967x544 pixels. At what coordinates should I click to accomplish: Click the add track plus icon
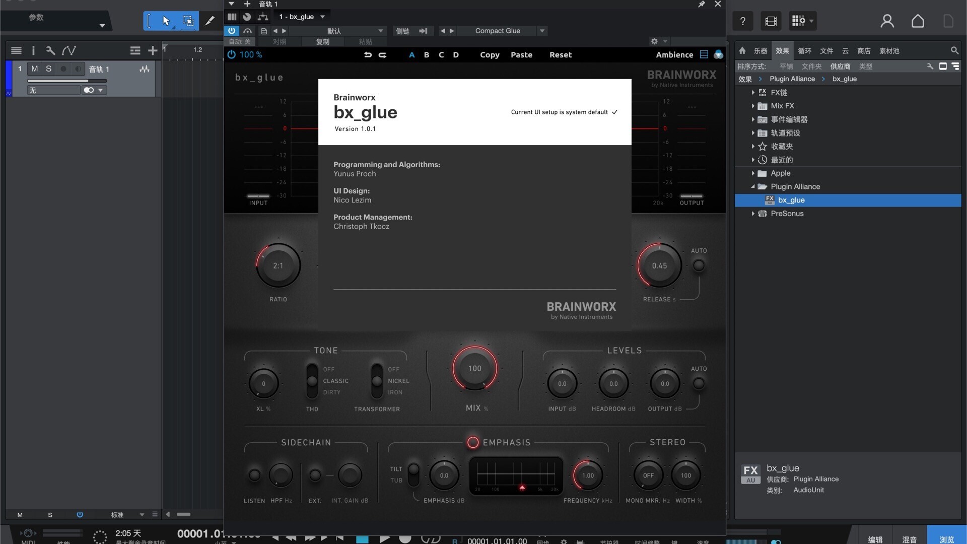(153, 50)
